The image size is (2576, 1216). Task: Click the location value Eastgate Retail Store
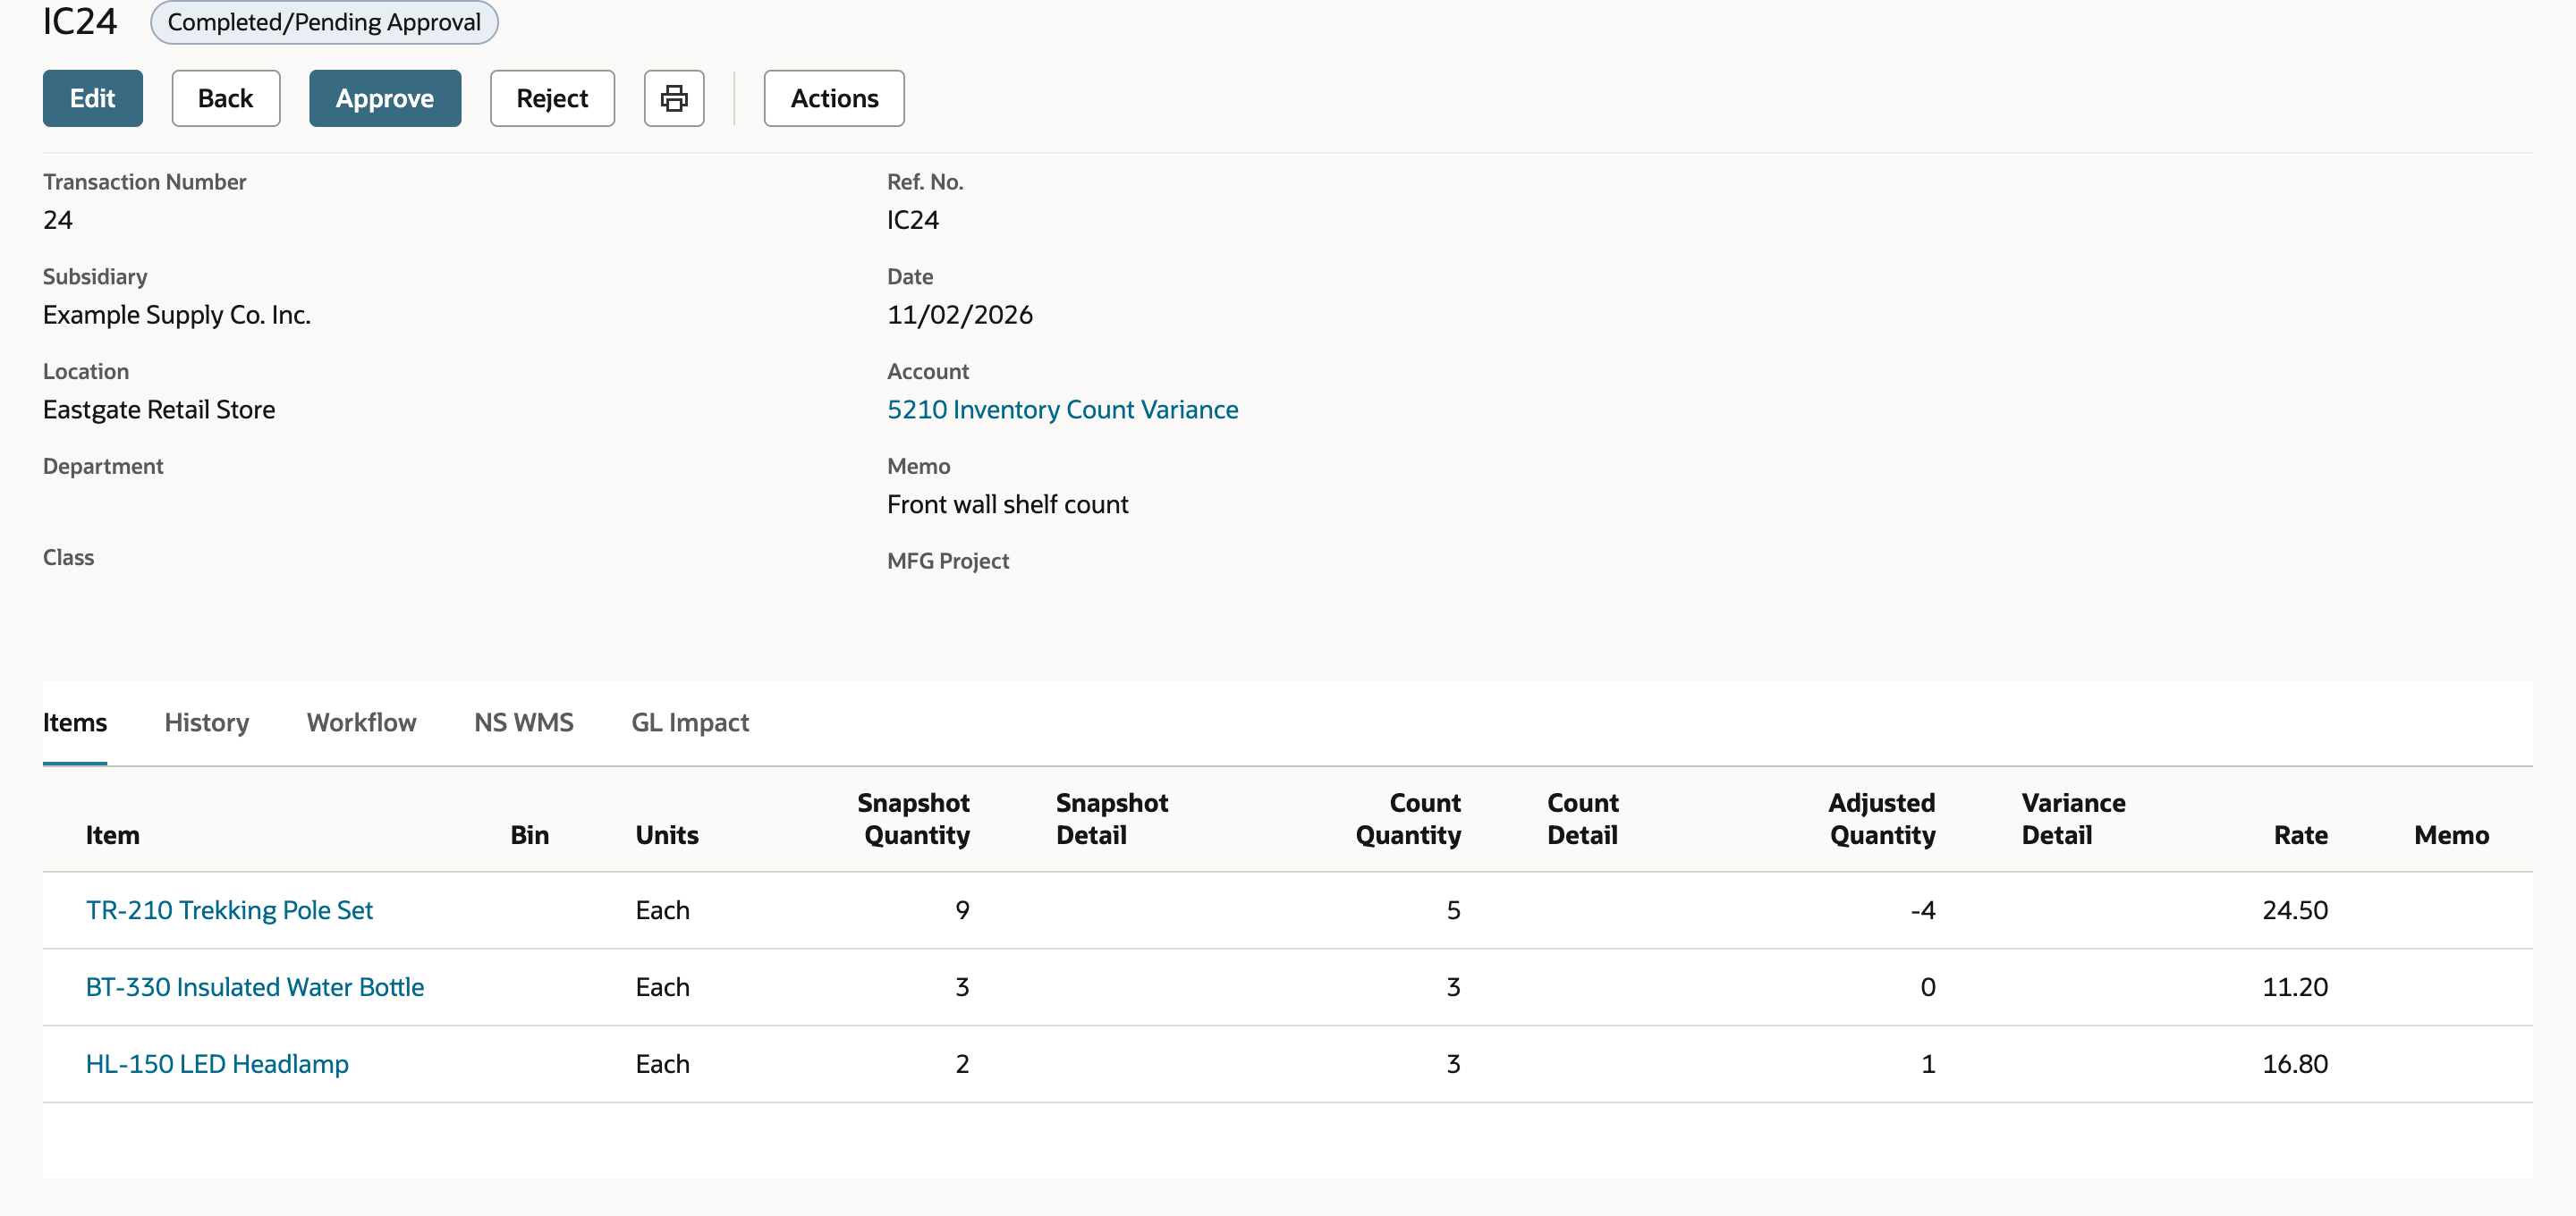pyautogui.click(x=159, y=409)
